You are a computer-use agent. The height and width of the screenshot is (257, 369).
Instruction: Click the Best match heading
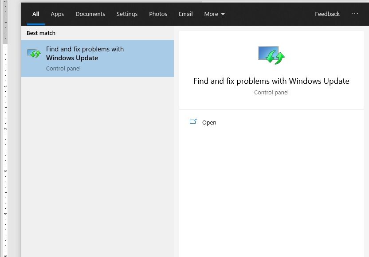tap(41, 33)
